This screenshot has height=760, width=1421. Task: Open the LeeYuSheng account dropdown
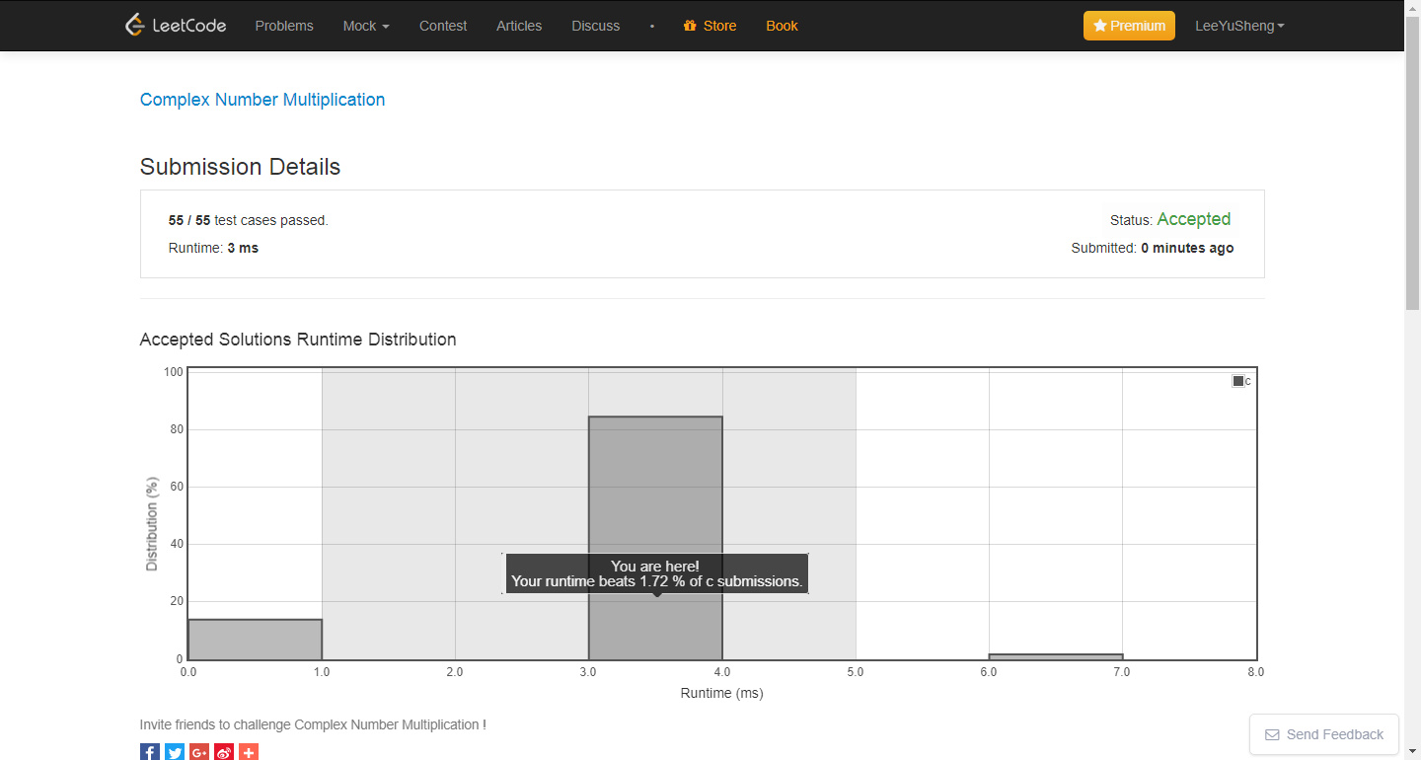coord(1239,26)
